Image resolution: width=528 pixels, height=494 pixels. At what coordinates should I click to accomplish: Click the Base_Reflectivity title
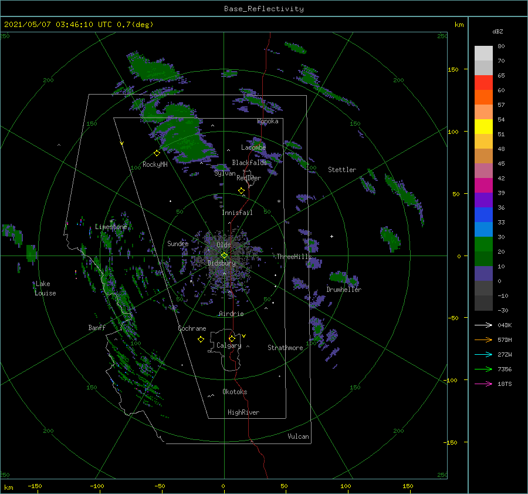pyautogui.click(x=264, y=9)
